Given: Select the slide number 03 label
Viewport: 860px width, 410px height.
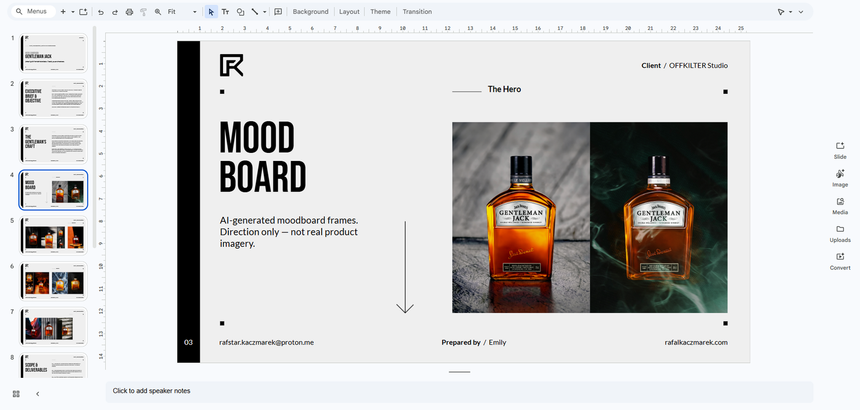Looking at the screenshot, I should (x=188, y=342).
